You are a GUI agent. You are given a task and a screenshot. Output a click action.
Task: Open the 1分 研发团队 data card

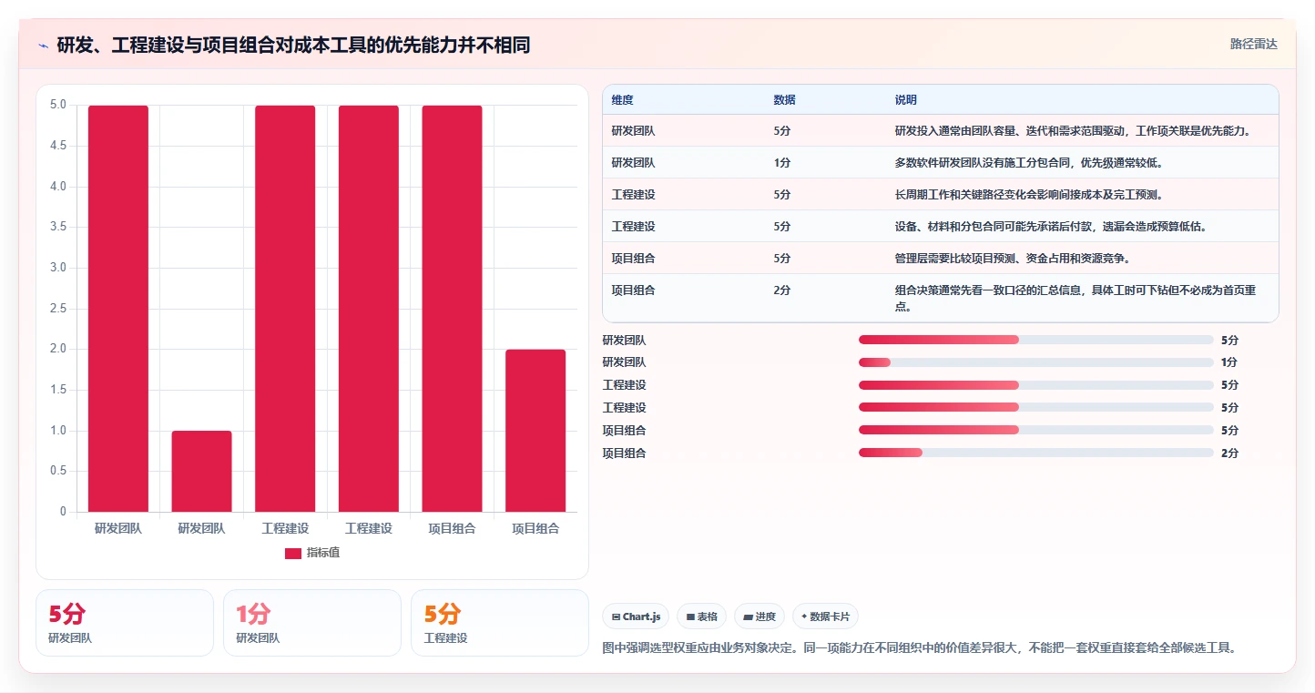[x=312, y=623]
